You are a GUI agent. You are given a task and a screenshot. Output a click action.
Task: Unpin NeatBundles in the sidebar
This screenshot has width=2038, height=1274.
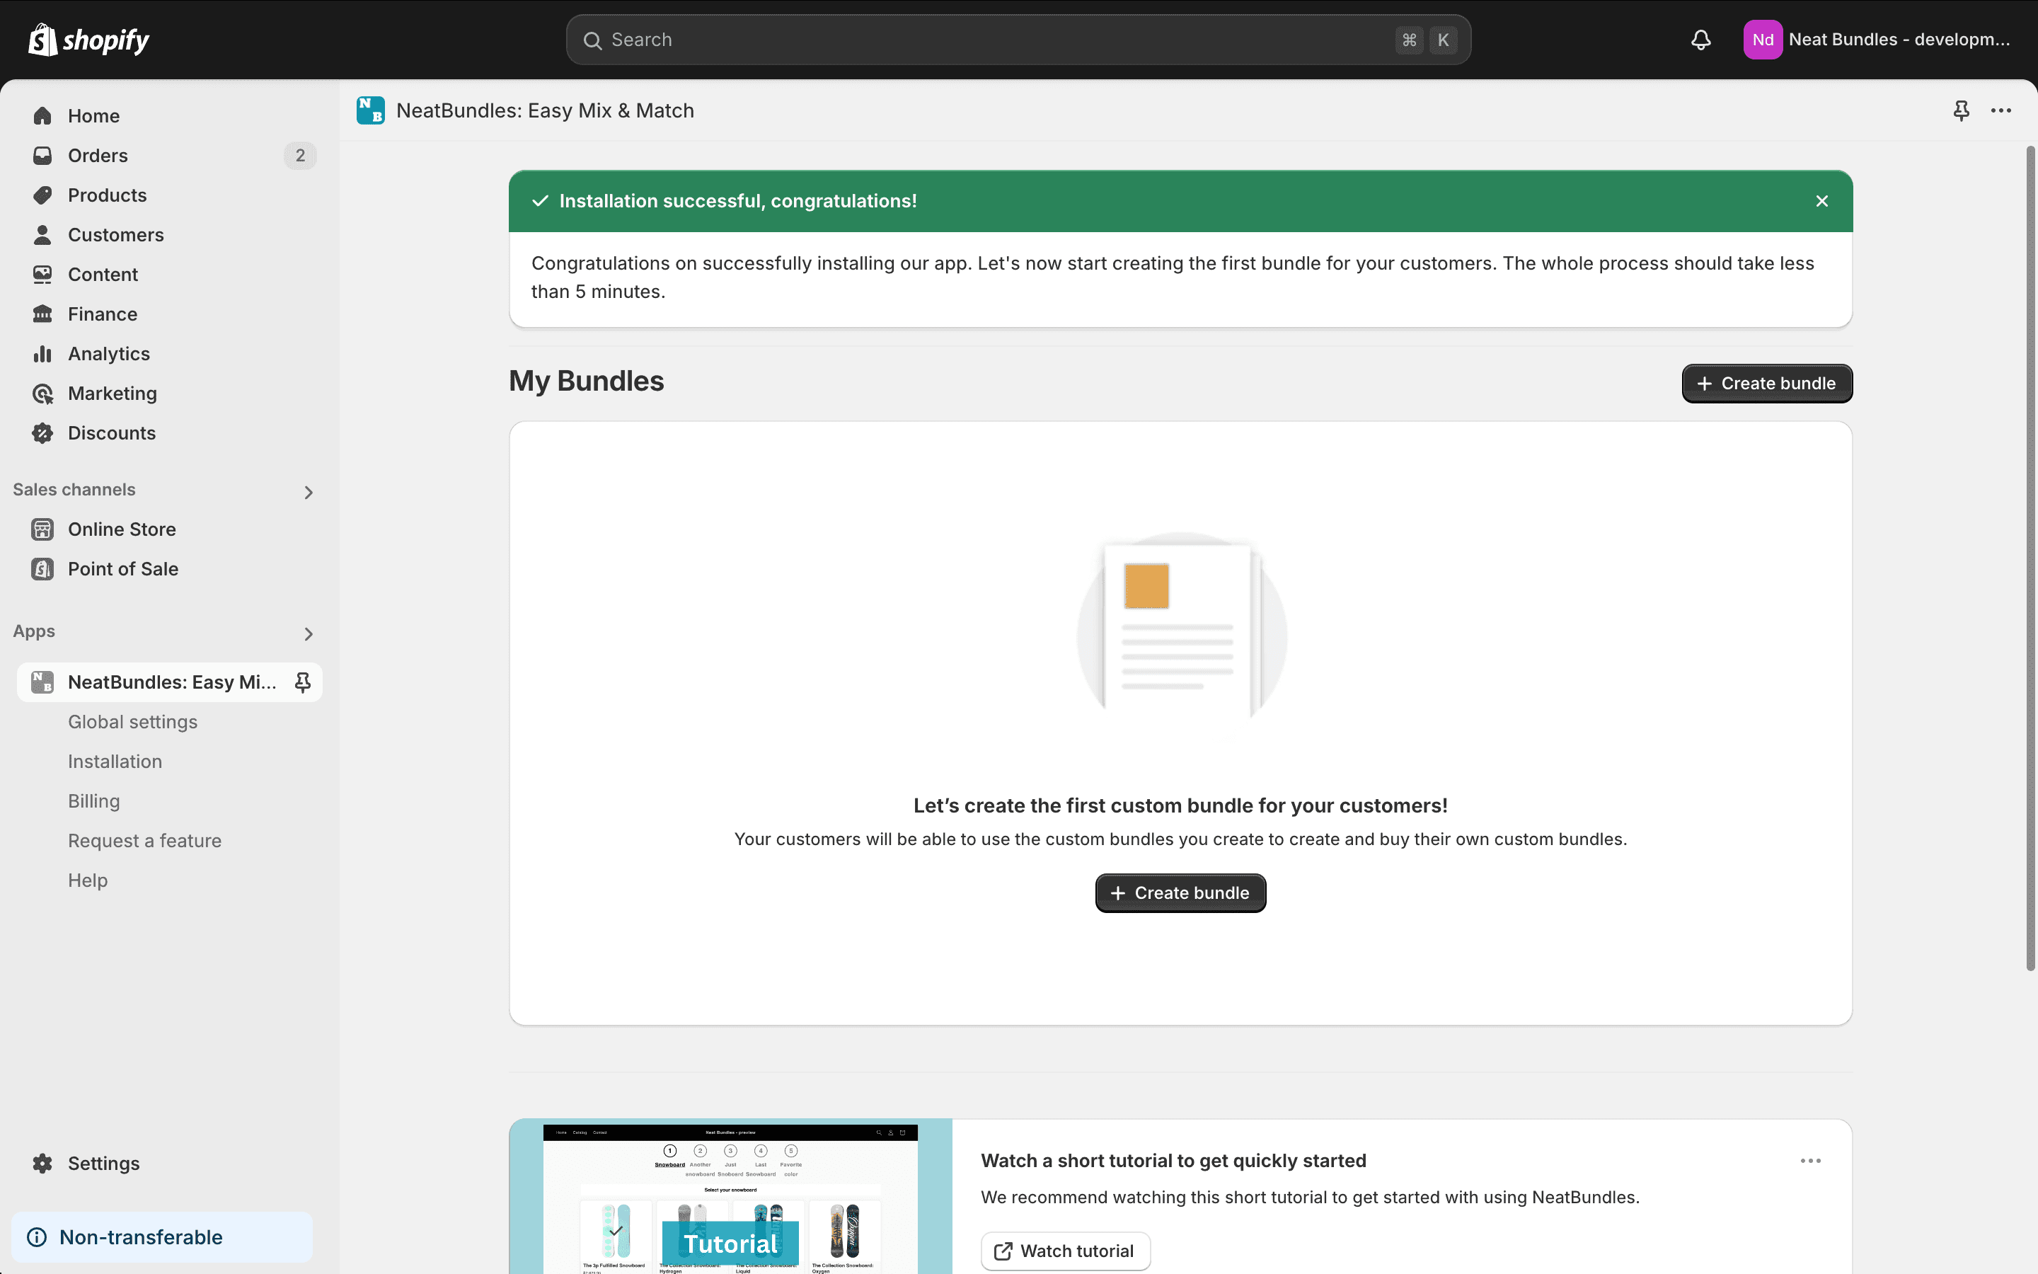coord(303,682)
